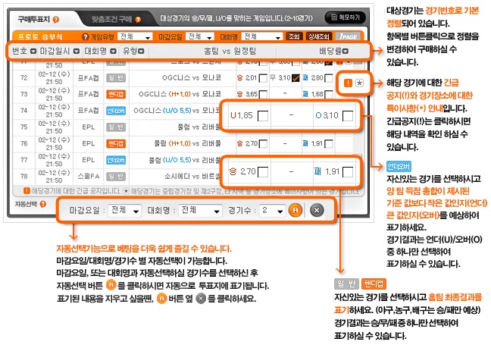Click match text OGC니스 vs 모나코 row 72

tap(192, 77)
